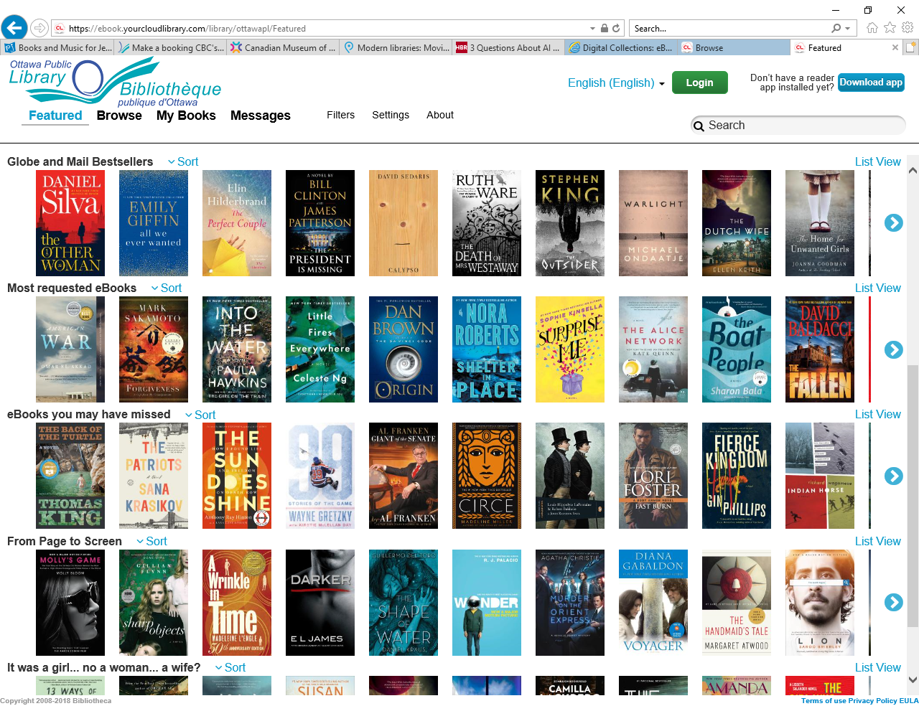This screenshot has height=706, width=919.
Task: Click the refresh icon in address bar
Action: pyautogui.click(x=616, y=29)
